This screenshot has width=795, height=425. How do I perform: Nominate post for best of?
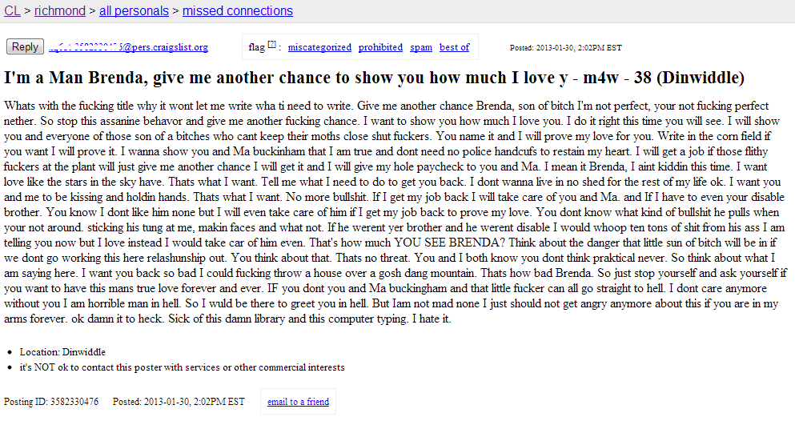(454, 47)
